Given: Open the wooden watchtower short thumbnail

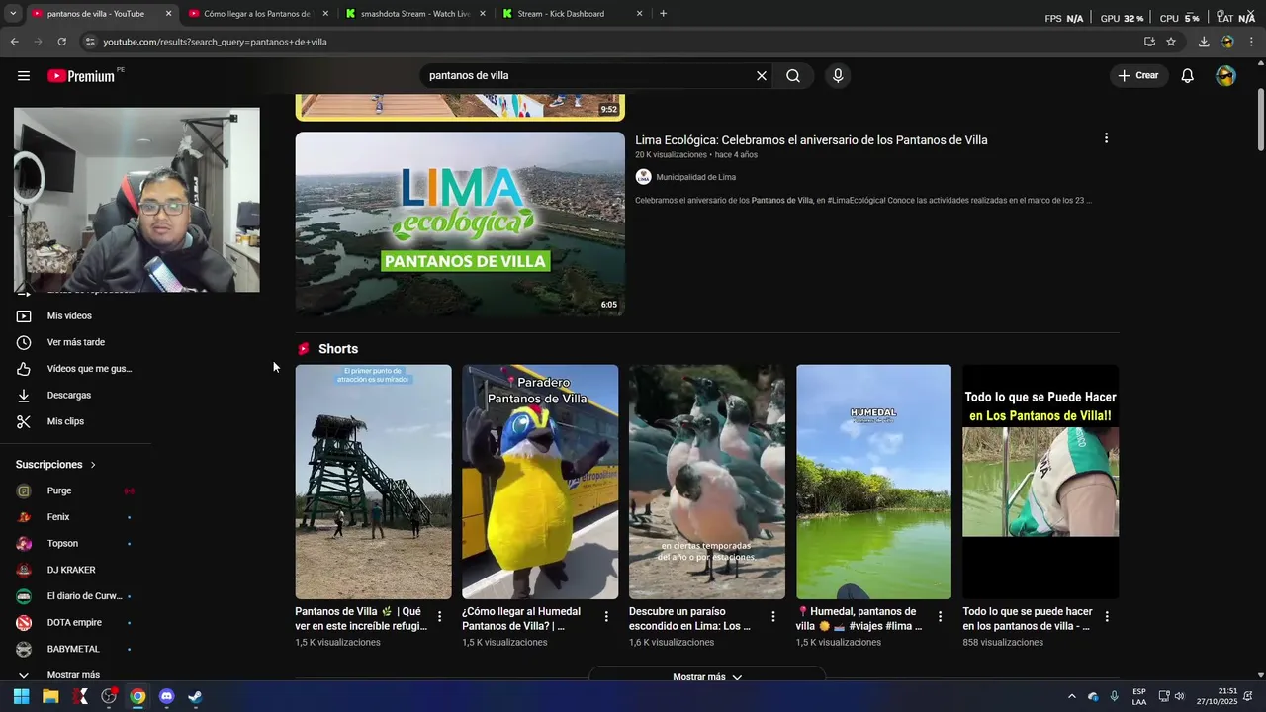Looking at the screenshot, I should click(x=373, y=482).
